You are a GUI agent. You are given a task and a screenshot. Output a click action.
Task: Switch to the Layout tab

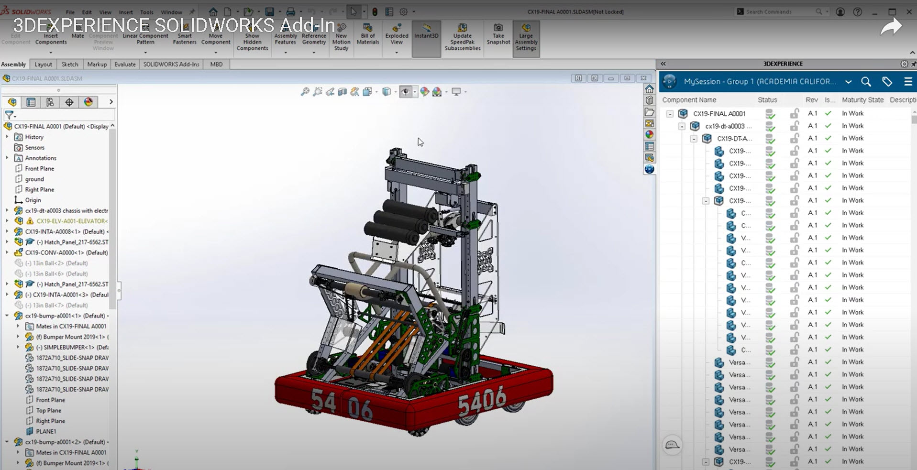click(x=43, y=64)
